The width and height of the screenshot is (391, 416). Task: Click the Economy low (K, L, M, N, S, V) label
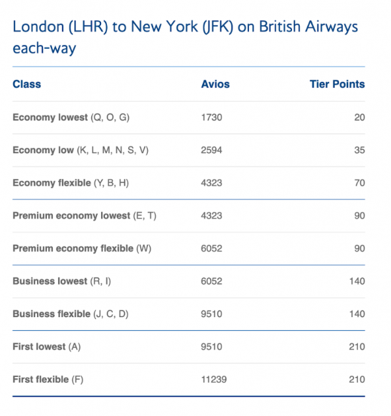coord(81,150)
